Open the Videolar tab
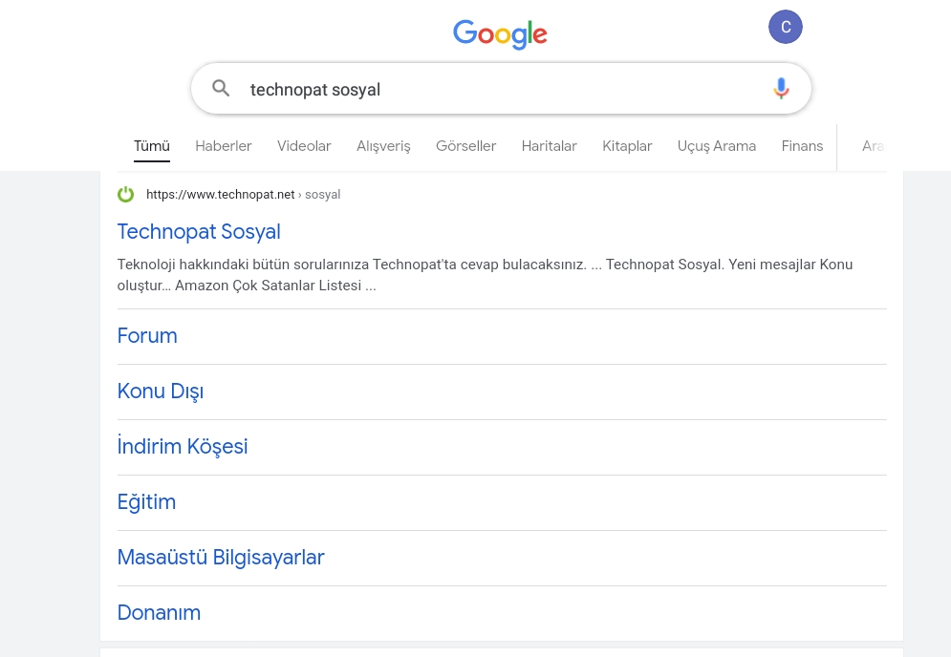Image resolution: width=951 pixels, height=657 pixels. tap(304, 146)
